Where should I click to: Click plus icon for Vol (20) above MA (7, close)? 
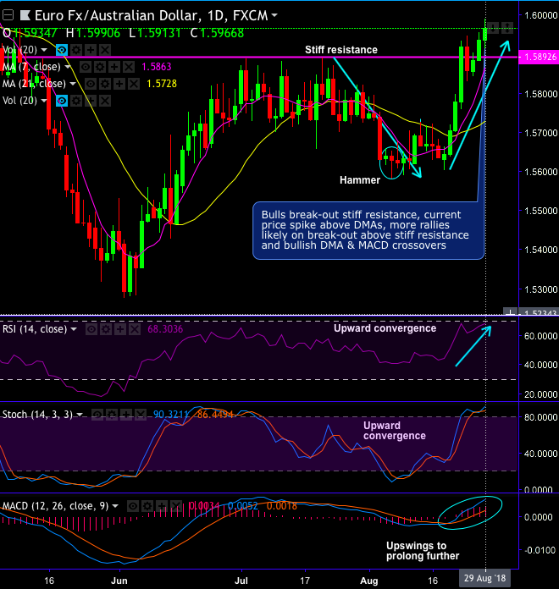tap(91, 50)
